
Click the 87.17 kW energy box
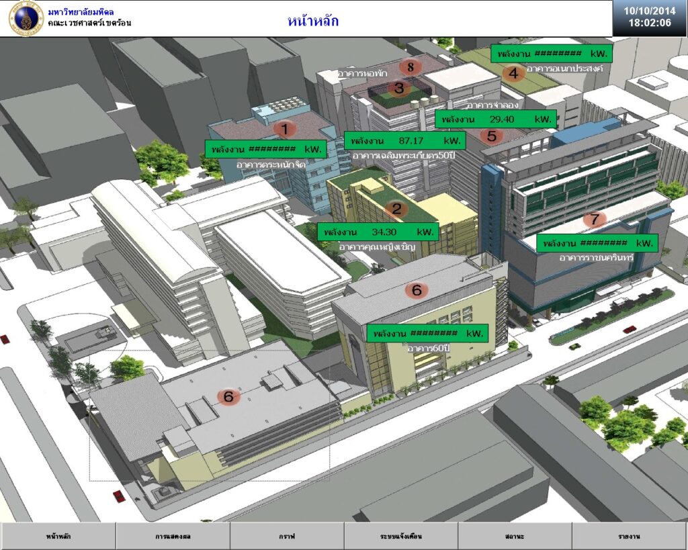[x=405, y=141]
